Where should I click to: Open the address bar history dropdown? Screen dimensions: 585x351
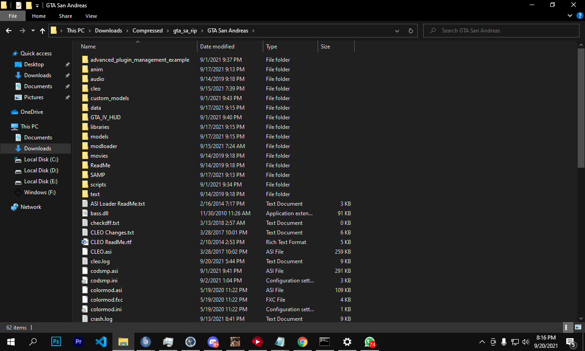[397, 31]
